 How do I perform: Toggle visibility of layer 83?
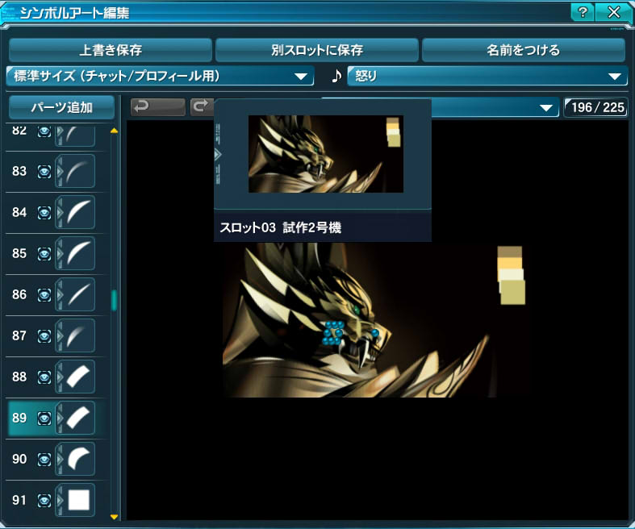[44, 172]
